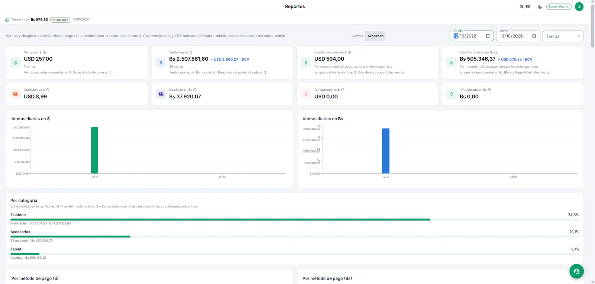This screenshot has width=595, height=284.
Task: Click the Hasta date value 13/10/2026
Action: click(511, 36)
